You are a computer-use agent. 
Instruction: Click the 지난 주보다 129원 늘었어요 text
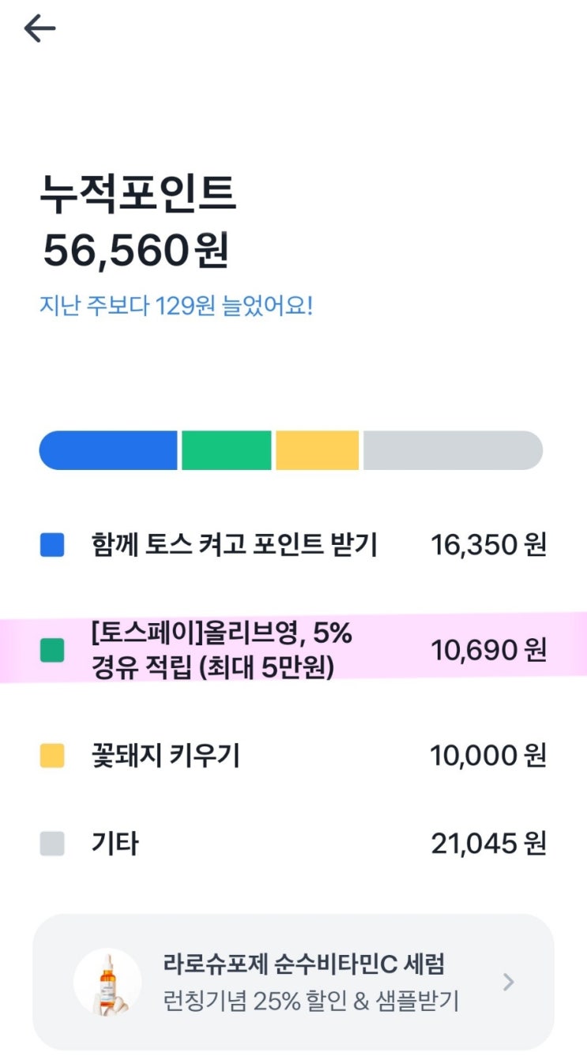tap(176, 306)
